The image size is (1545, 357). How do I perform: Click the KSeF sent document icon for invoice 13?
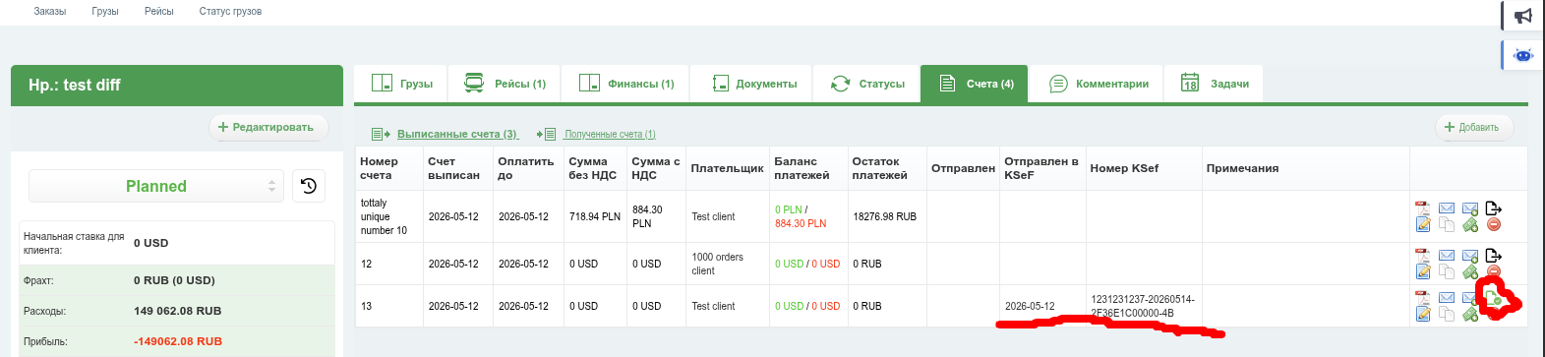[x=1493, y=298]
